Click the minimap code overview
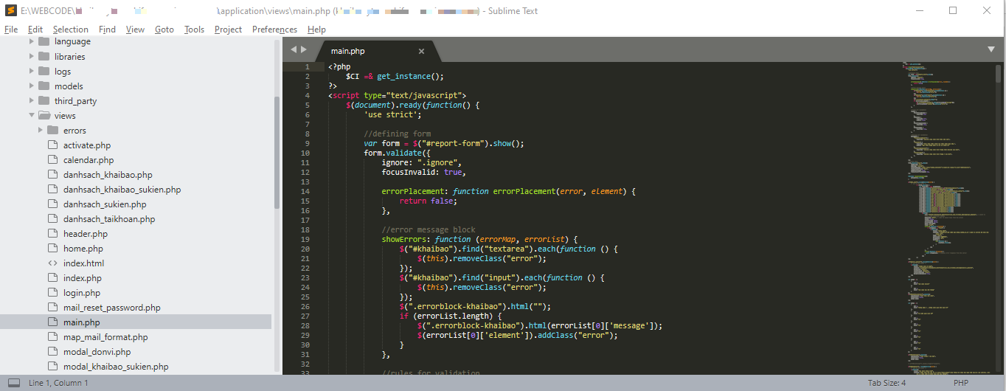 [x=948, y=218]
